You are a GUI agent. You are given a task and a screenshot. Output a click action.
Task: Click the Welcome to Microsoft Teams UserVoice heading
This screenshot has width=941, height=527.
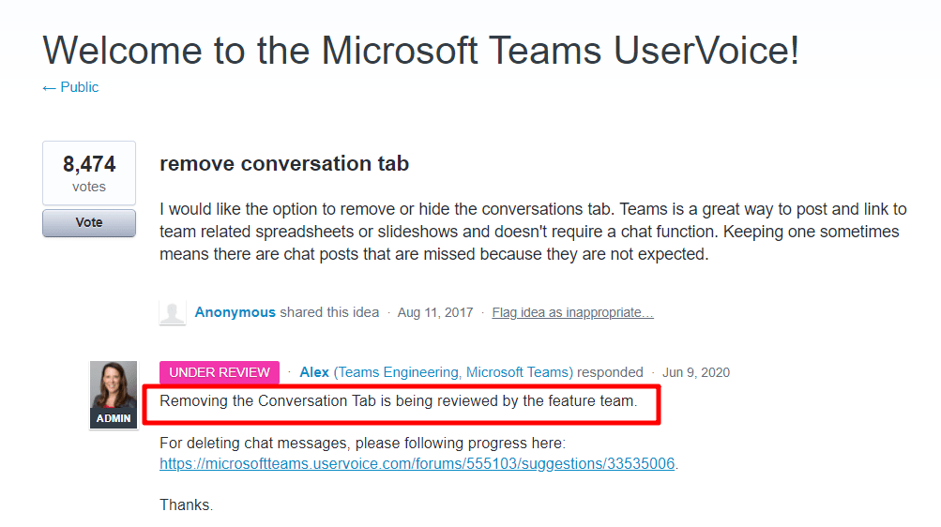pyautogui.click(x=421, y=51)
